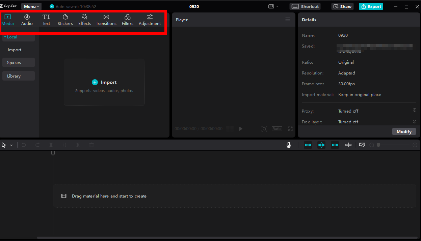
Task: Open the Adjustment tab
Action: (x=150, y=20)
